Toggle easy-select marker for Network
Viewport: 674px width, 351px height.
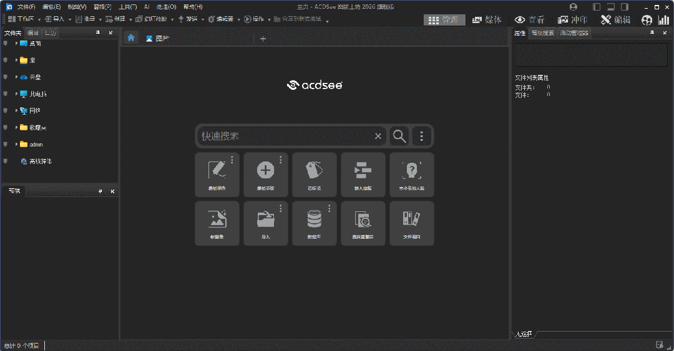(x=5, y=110)
